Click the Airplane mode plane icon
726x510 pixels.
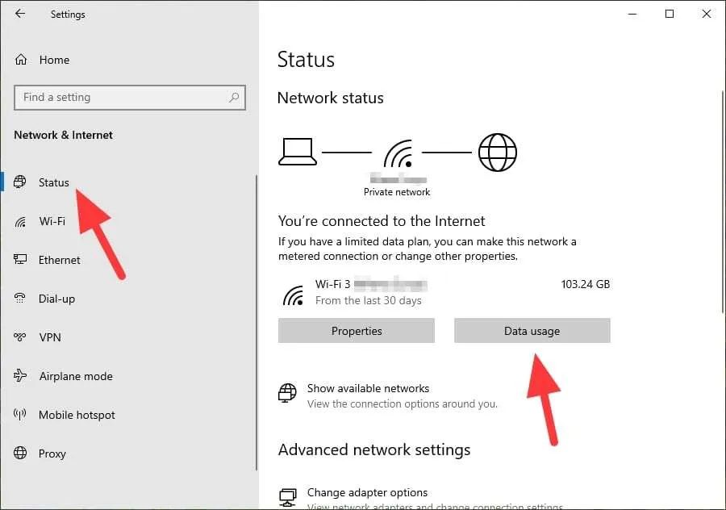pos(20,375)
